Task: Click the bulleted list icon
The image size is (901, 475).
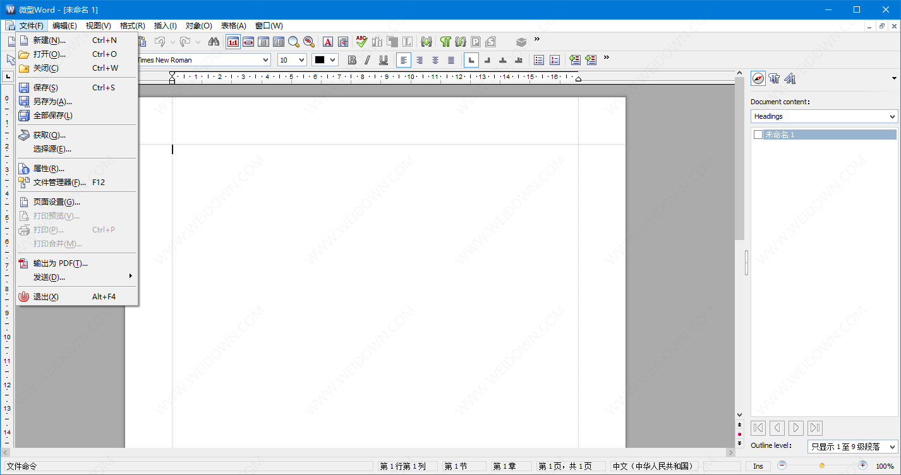Action: [x=539, y=60]
